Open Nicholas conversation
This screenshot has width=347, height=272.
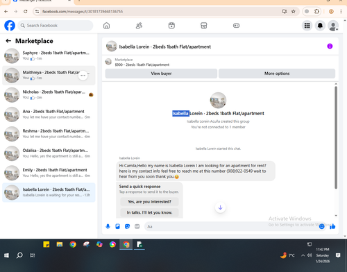click(x=49, y=95)
